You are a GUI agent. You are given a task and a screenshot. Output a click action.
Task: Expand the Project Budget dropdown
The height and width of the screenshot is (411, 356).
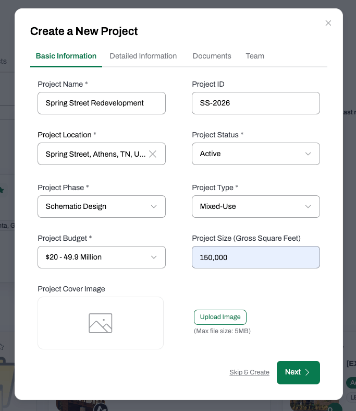102,257
